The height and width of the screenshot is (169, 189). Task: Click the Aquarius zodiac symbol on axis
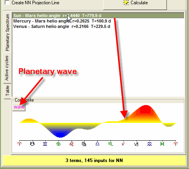[150, 144]
